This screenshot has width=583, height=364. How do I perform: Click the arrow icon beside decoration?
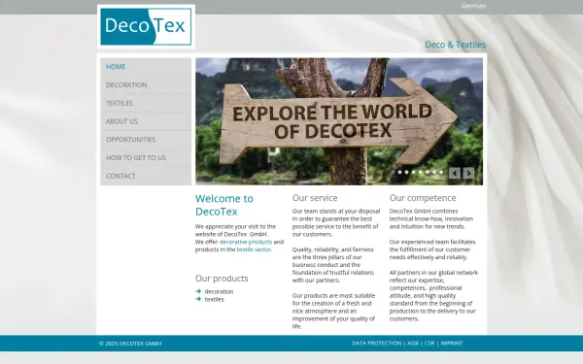click(198, 291)
